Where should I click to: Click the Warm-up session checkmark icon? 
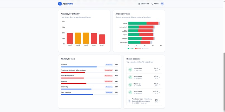[x=130, y=85]
